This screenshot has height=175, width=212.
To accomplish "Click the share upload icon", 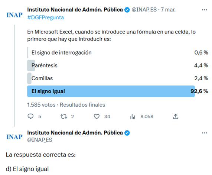I will pyautogui.click(x=176, y=116).
